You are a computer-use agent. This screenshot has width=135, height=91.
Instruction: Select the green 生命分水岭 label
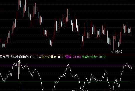(89, 57)
